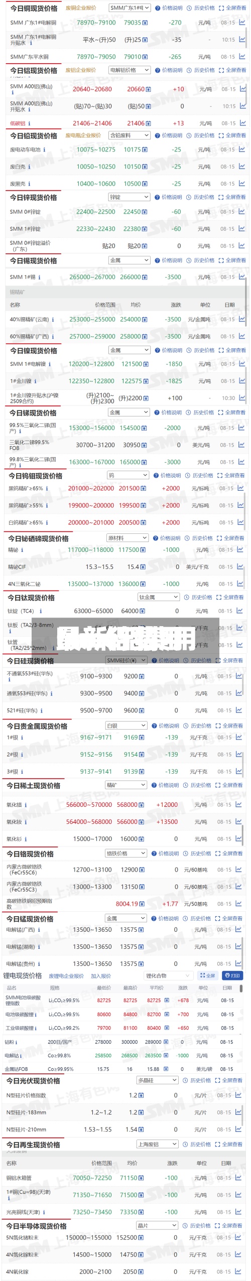
Task: Open trend chart for SMM 广东1#电解铜
Action: coord(242,23)
